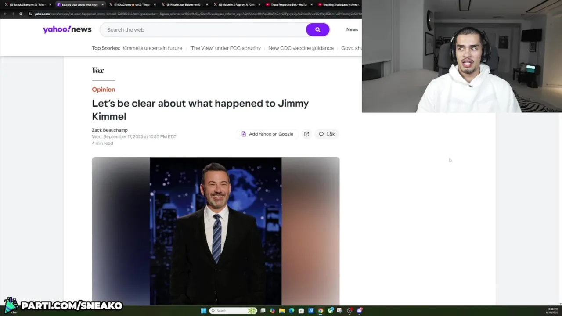Screen dimensions: 562x316
Task: Open Kimmel's uncertain future top story
Action: [152, 48]
